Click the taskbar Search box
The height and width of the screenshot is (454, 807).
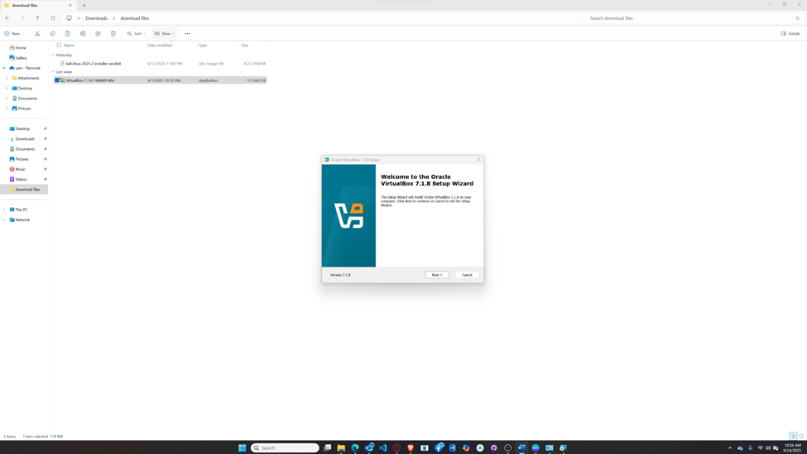coord(285,448)
